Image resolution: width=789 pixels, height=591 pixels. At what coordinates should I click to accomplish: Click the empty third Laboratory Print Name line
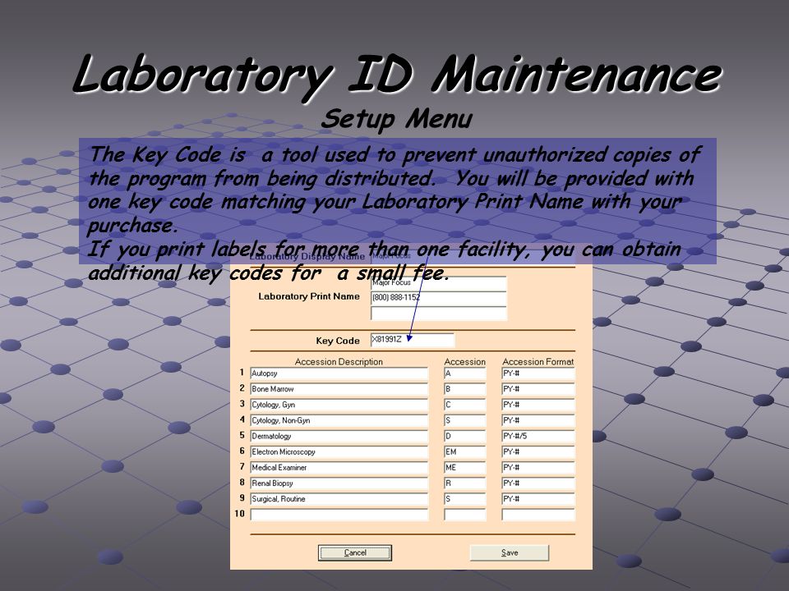click(438, 313)
